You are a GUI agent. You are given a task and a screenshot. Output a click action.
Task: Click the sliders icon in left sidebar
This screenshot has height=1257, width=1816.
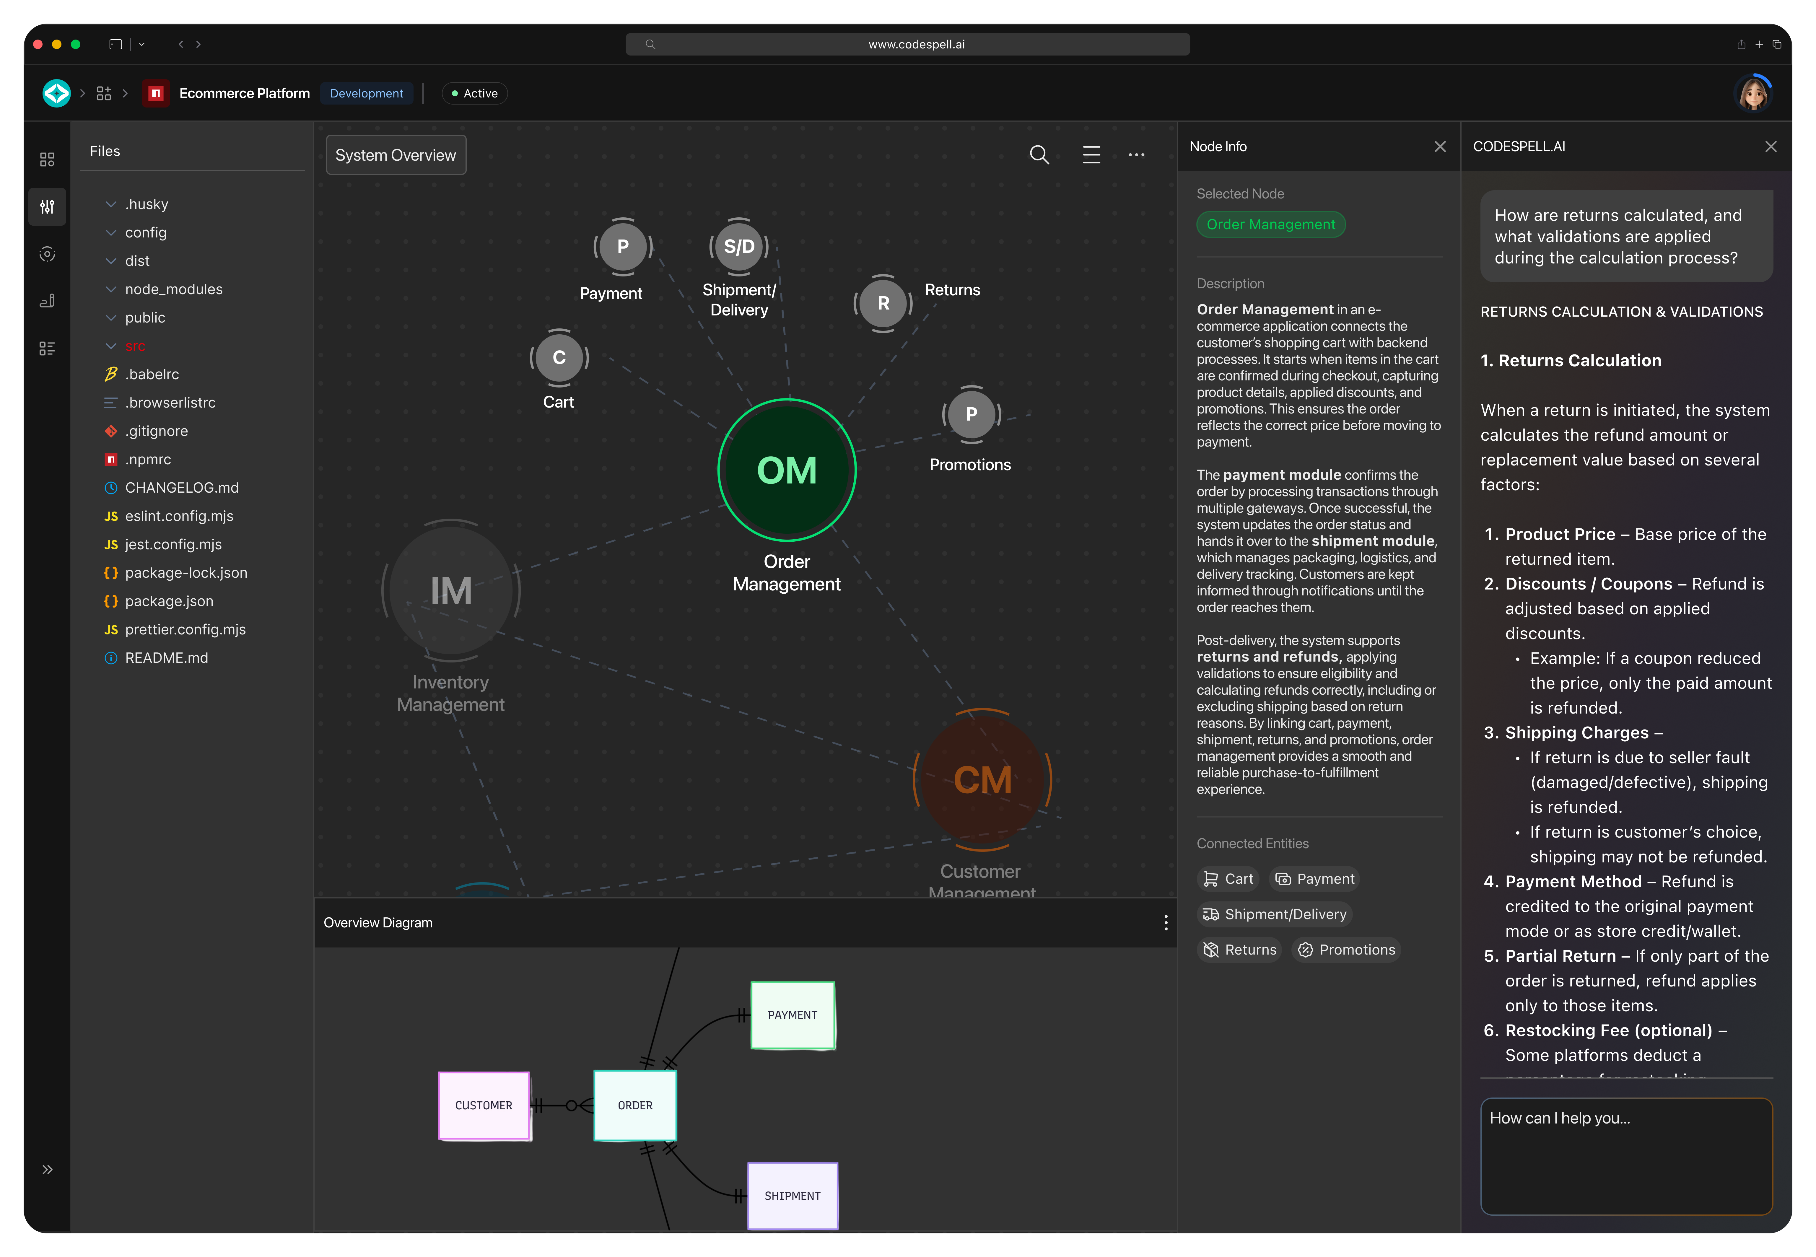[47, 206]
